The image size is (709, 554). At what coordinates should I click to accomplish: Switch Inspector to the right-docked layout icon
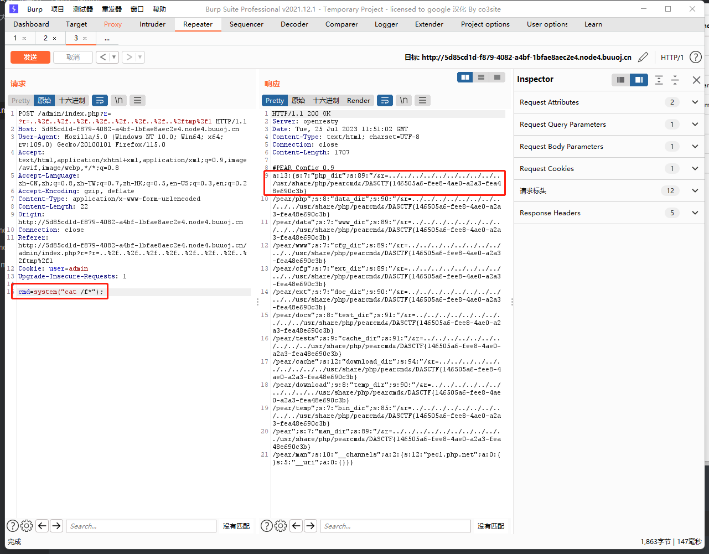pyautogui.click(x=639, y=80)
